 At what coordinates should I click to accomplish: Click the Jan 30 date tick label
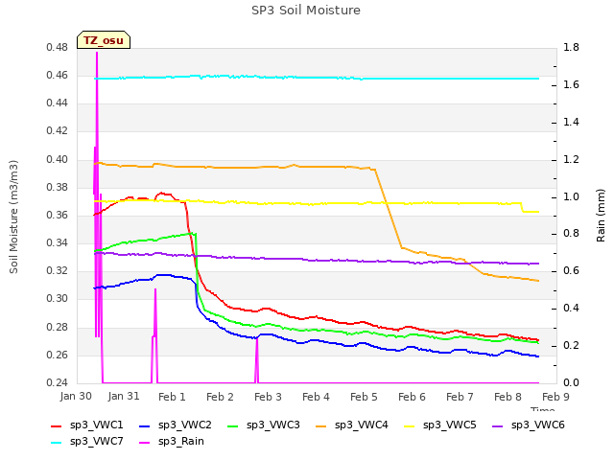tap(76, 396)
